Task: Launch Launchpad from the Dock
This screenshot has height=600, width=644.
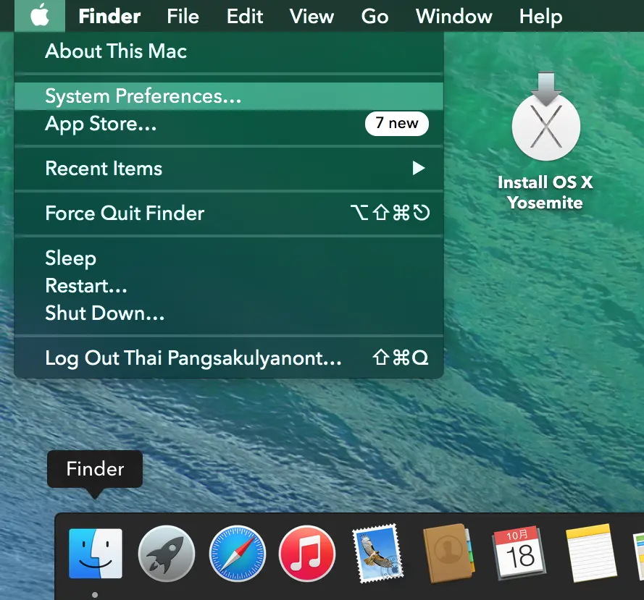Action: tap(165, 554)
